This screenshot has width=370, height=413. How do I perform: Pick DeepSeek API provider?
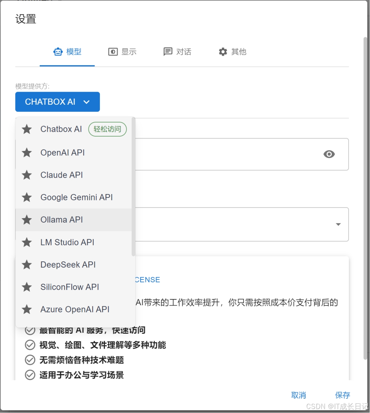pos(74,265)
